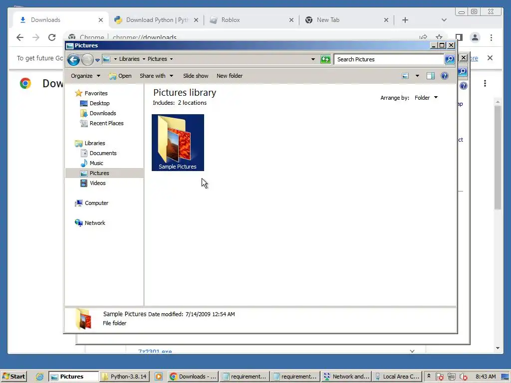Open Windows Media Player taskbar icon
Image resolution: width=511 pixels, height=383 pixels.
click(159, 377)
